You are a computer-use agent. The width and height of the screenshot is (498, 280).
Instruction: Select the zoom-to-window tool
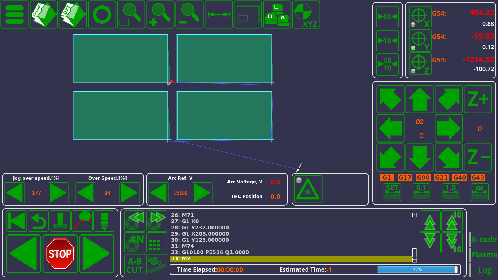pos(131,15)
